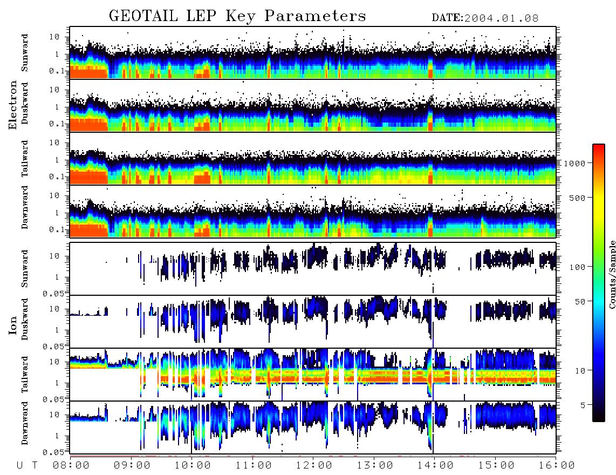Click the '5' colorbar tick value

coord(583,405)
